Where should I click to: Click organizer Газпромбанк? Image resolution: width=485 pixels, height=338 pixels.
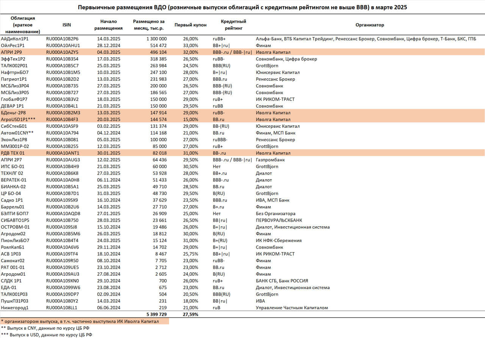click(271, 160)
